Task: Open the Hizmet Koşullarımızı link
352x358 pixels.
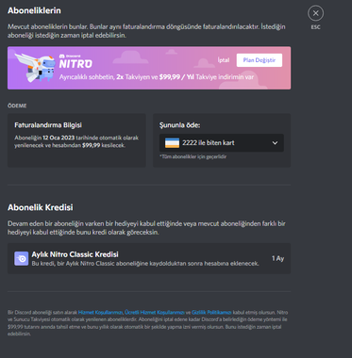Action: 100,313
